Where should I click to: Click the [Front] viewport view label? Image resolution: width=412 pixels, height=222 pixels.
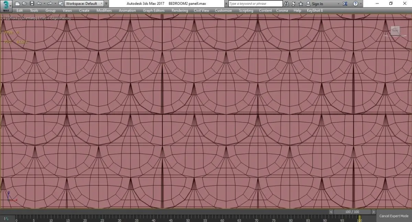(x=14, y=18)
